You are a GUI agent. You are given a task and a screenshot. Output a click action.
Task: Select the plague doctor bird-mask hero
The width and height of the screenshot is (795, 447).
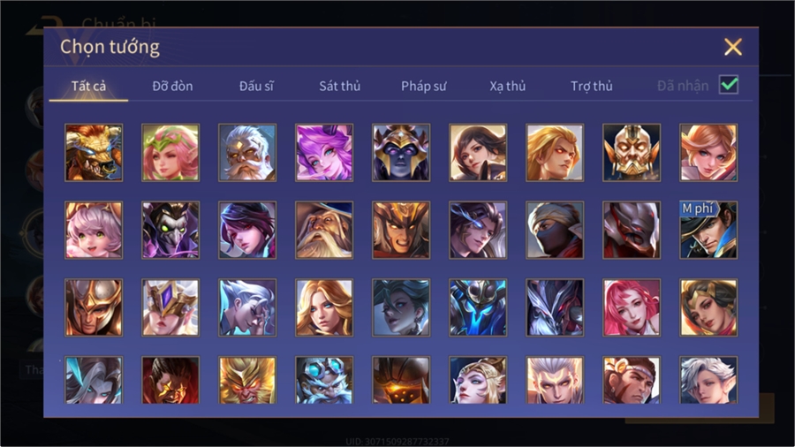pyautogui.click(x=170, y=230)
